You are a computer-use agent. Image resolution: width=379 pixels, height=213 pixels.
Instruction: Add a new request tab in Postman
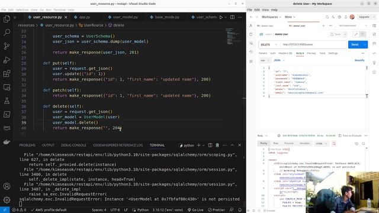[323, 25]
